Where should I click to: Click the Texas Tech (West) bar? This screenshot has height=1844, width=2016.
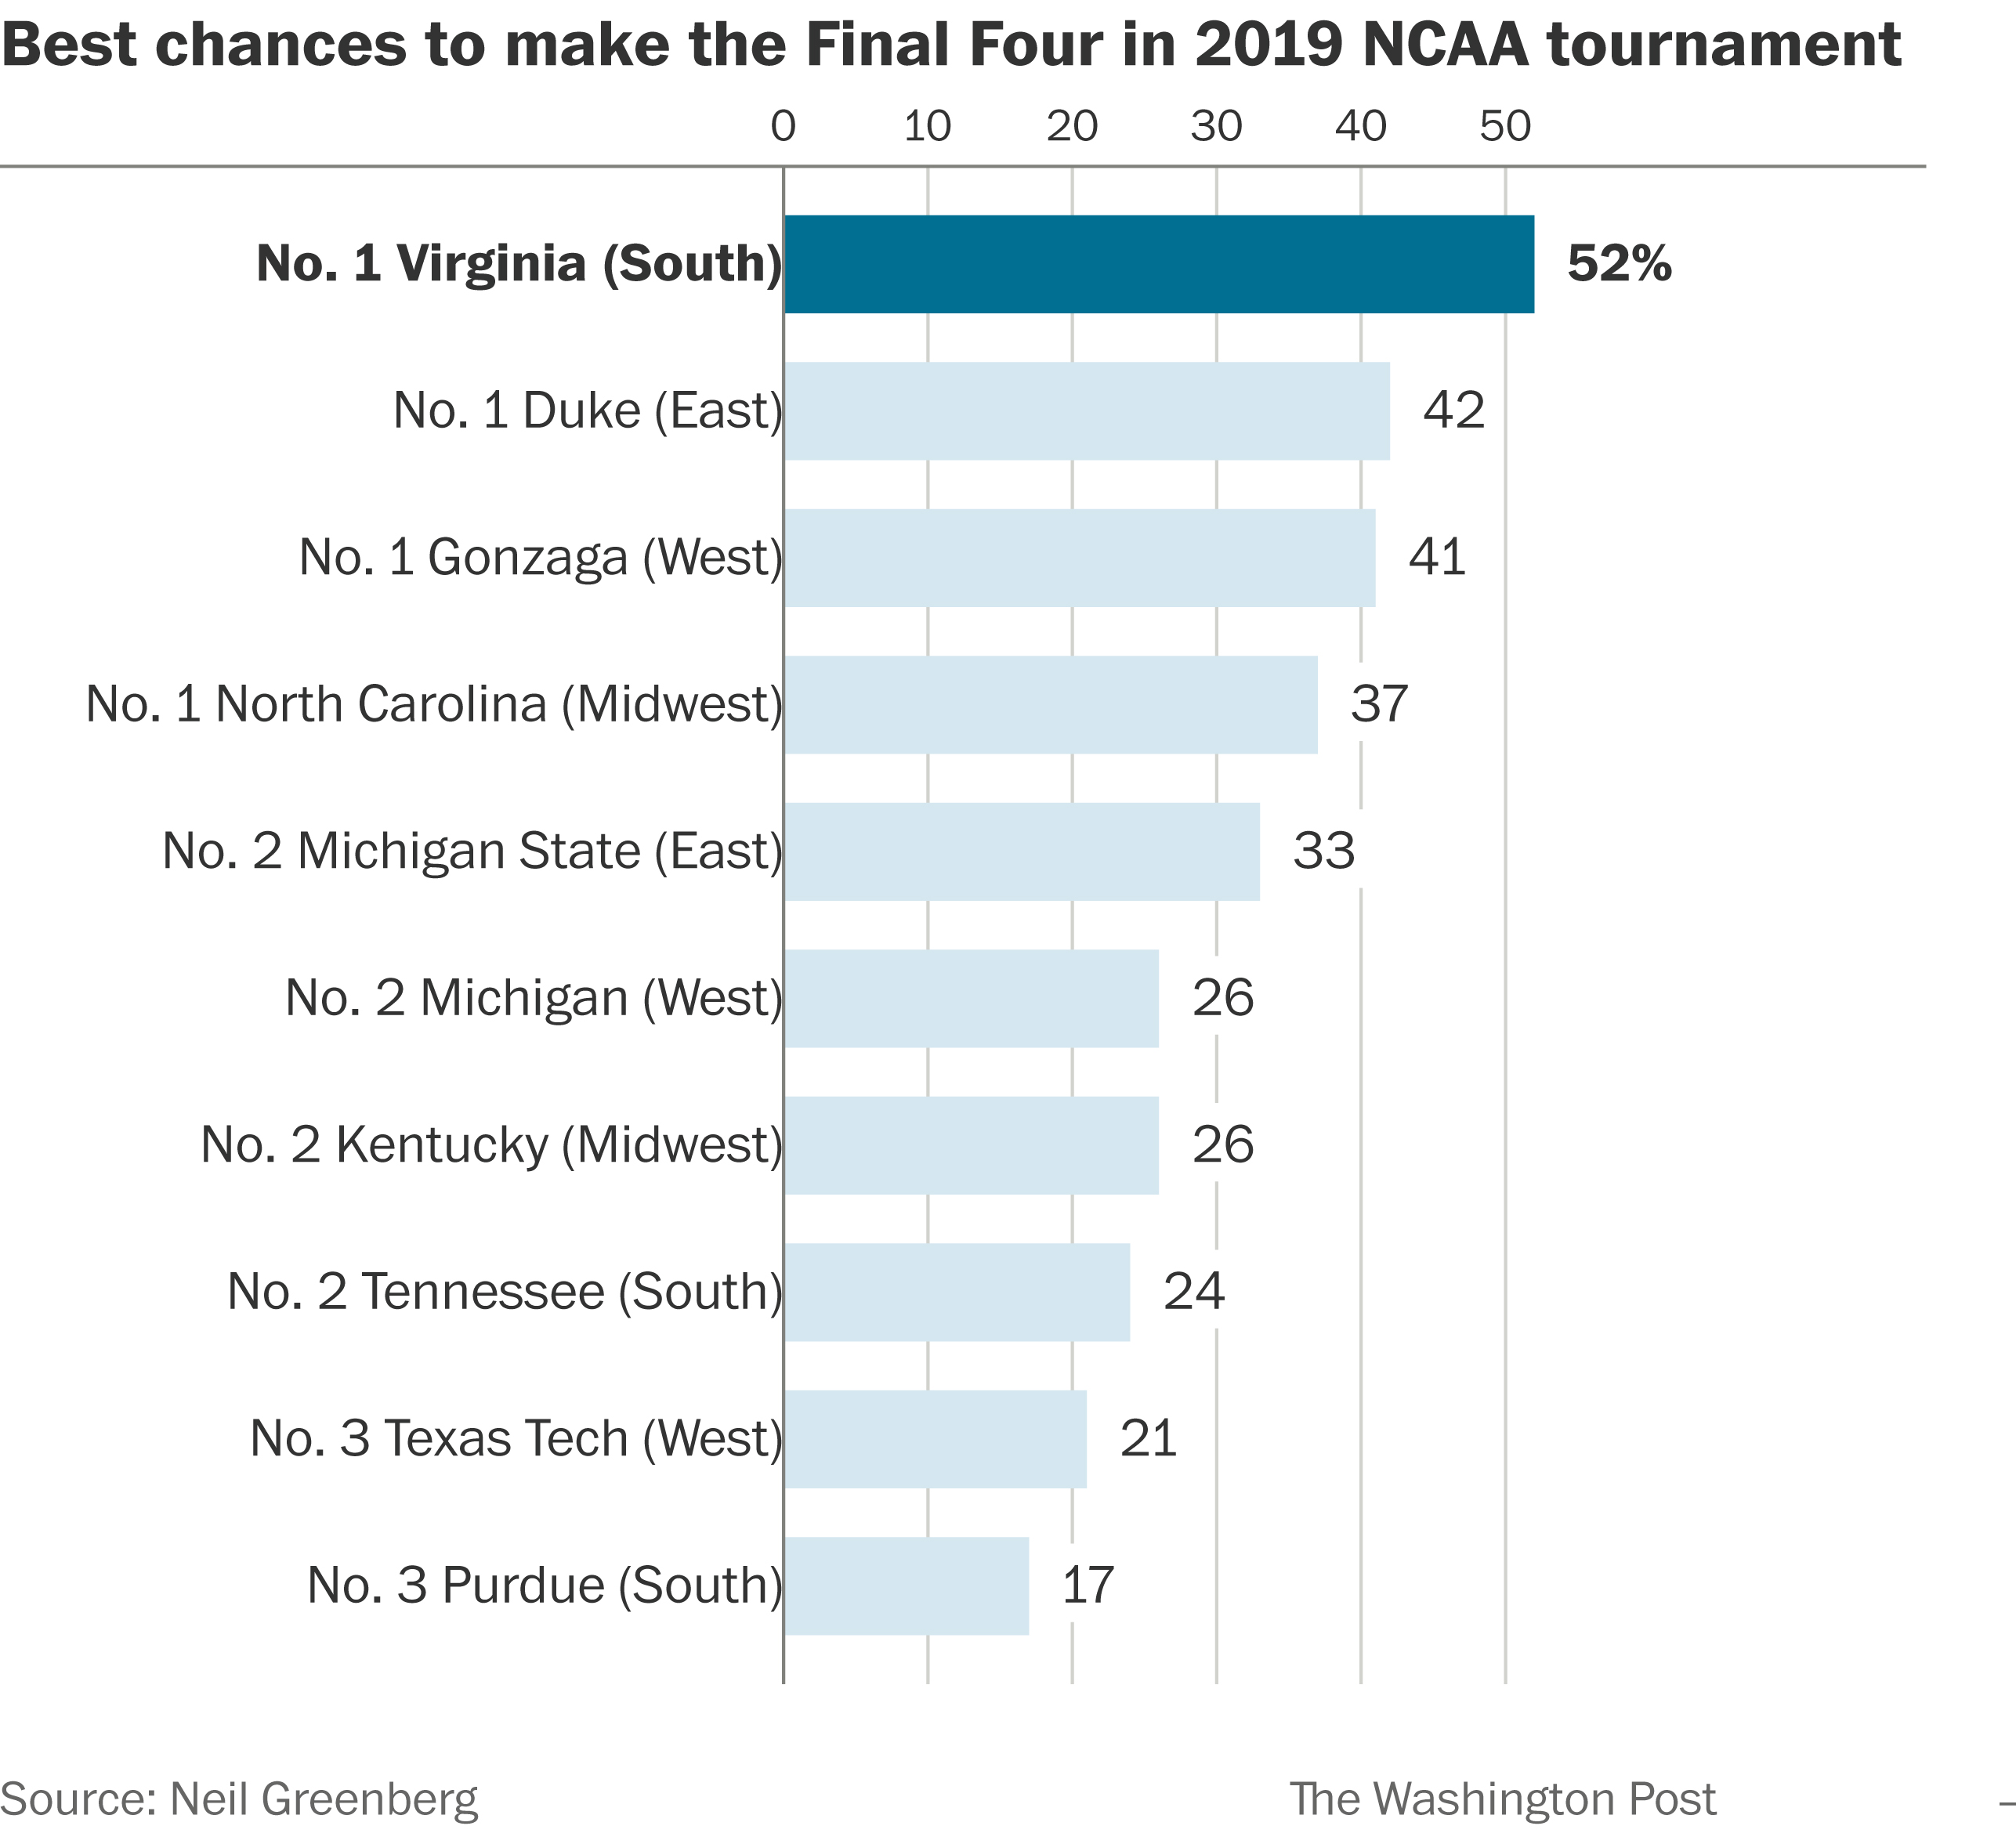pos(935,1439)
